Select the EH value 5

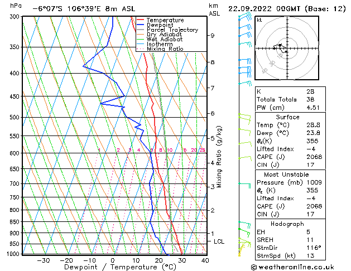tap(309, 232)
